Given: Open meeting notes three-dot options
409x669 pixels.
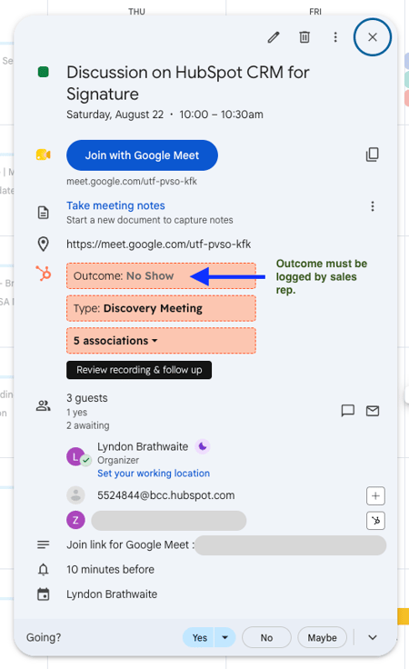Looking at the screenshot, I should coord(373,206).
